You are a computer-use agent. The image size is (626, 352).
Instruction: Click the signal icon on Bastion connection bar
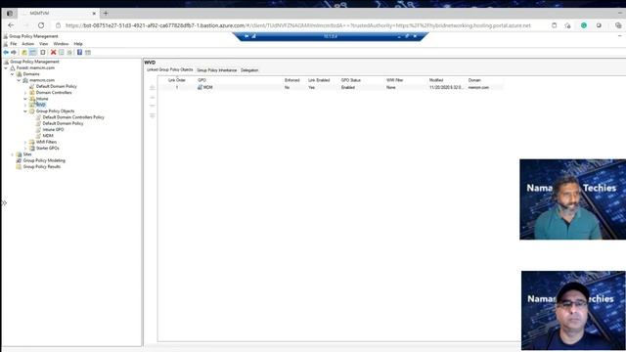254,36
